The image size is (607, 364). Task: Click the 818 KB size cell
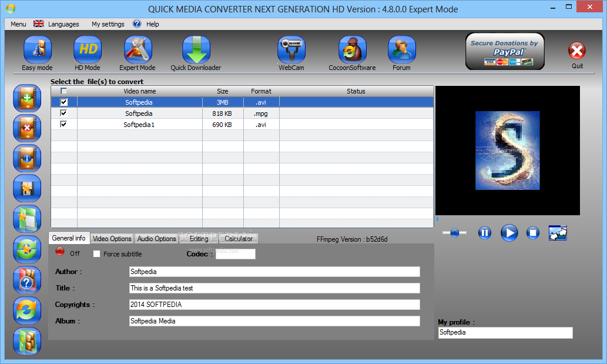coord(222,113)
